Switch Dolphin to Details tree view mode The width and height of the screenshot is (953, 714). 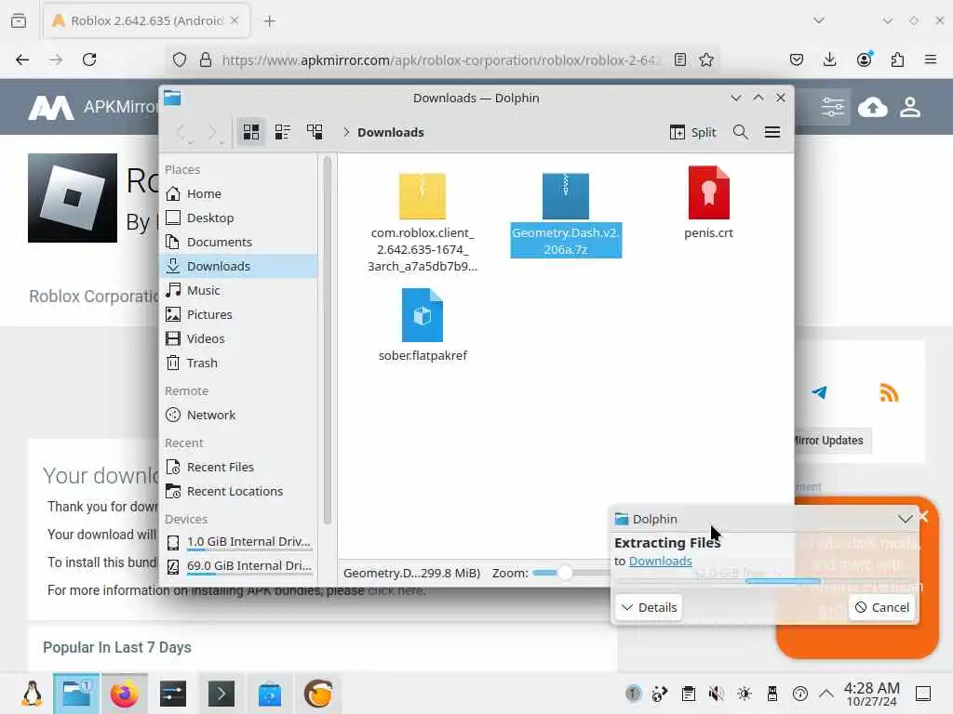315,132
